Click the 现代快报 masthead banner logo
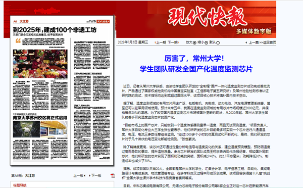This screenshot has height=188, width=303. tap(208, 17)
